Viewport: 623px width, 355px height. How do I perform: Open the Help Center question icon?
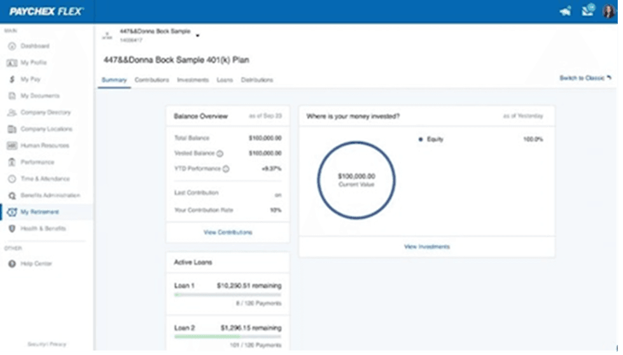[11, 264]
